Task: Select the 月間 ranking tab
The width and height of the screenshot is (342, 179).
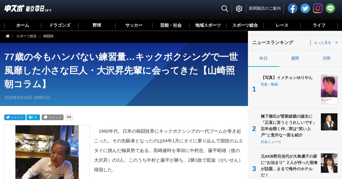Action: point(326,59)
